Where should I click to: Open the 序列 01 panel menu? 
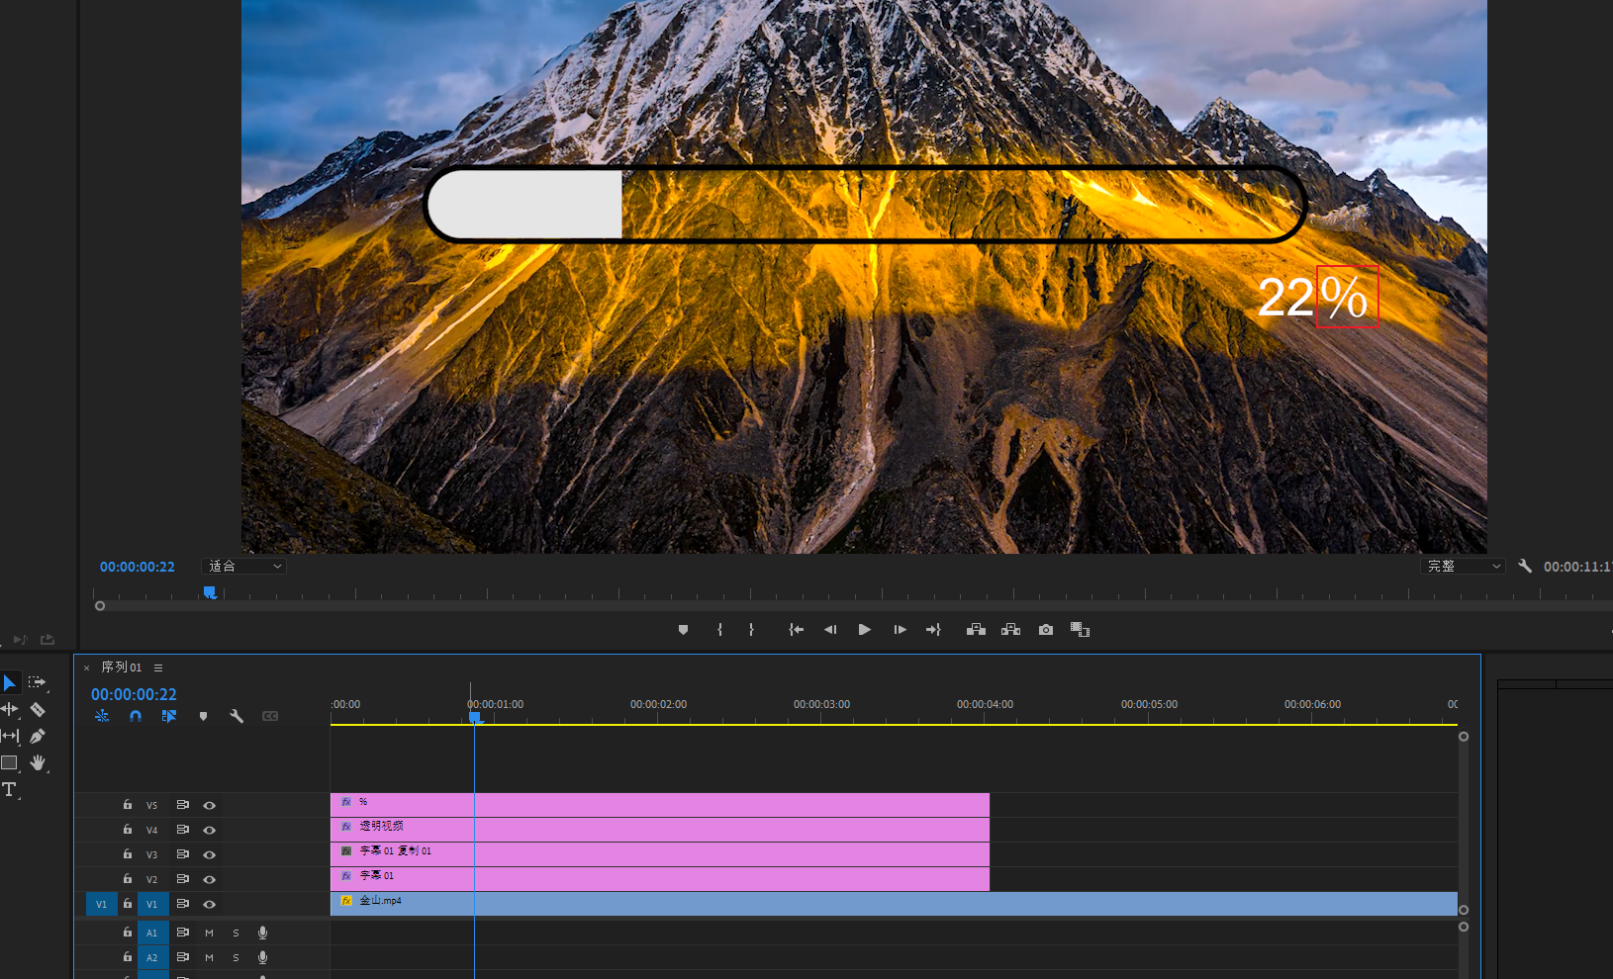click(x=158, y=667)
